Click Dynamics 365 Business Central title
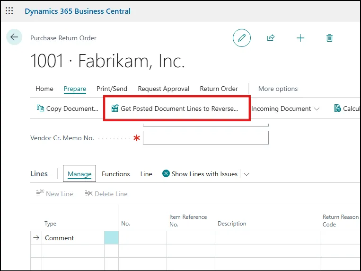This screenshot has width=361, height=271. [x=78, y=11]
